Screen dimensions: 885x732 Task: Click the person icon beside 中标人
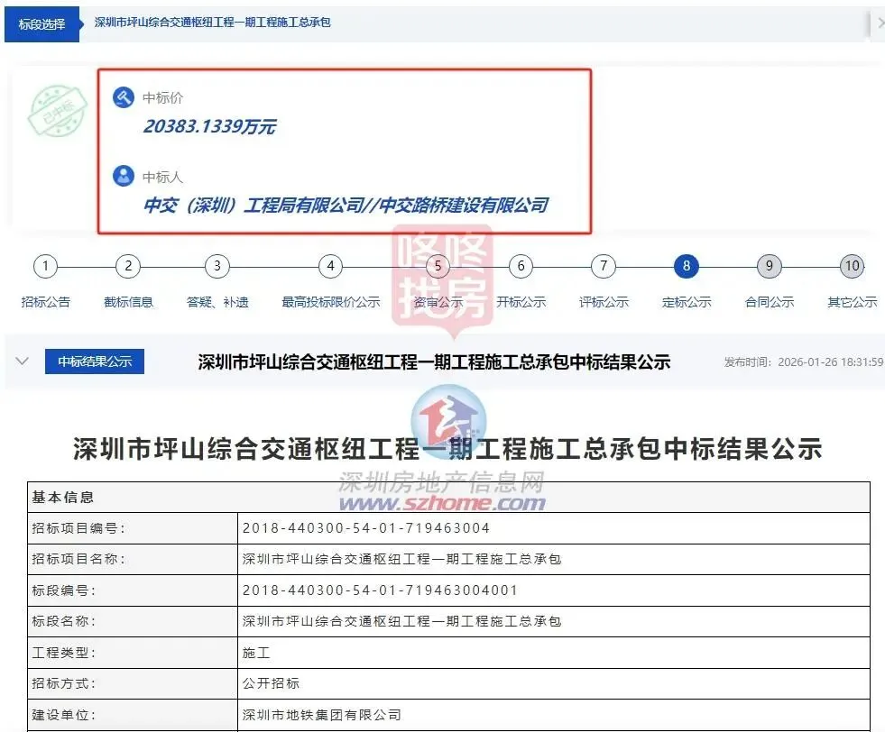point(124,176)
